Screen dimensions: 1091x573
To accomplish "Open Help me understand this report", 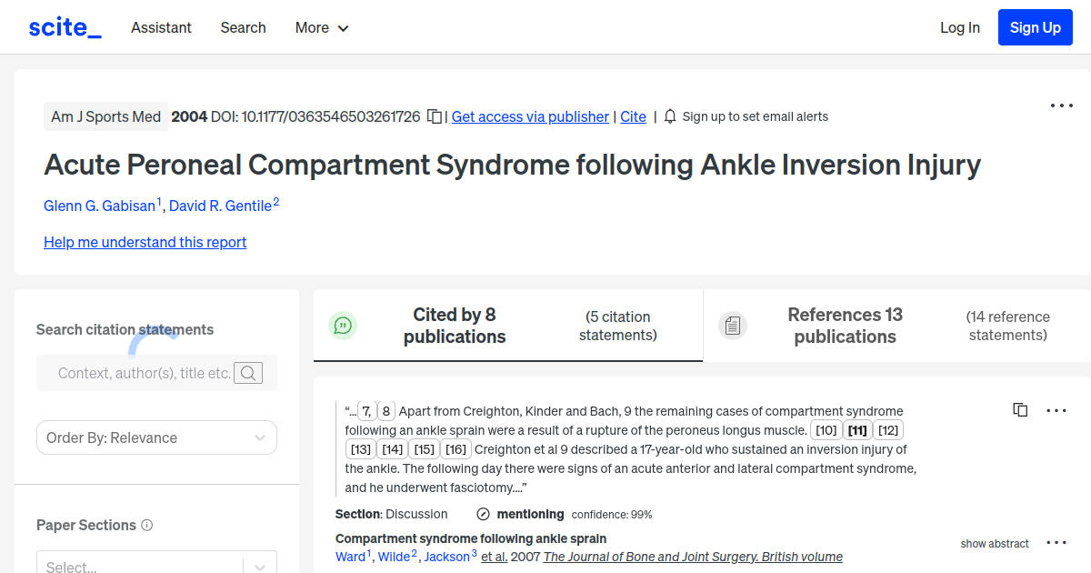I will click(x=145, y=242).
